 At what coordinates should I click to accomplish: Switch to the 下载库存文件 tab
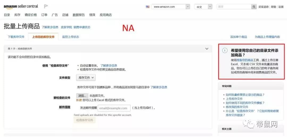[16, 37]
